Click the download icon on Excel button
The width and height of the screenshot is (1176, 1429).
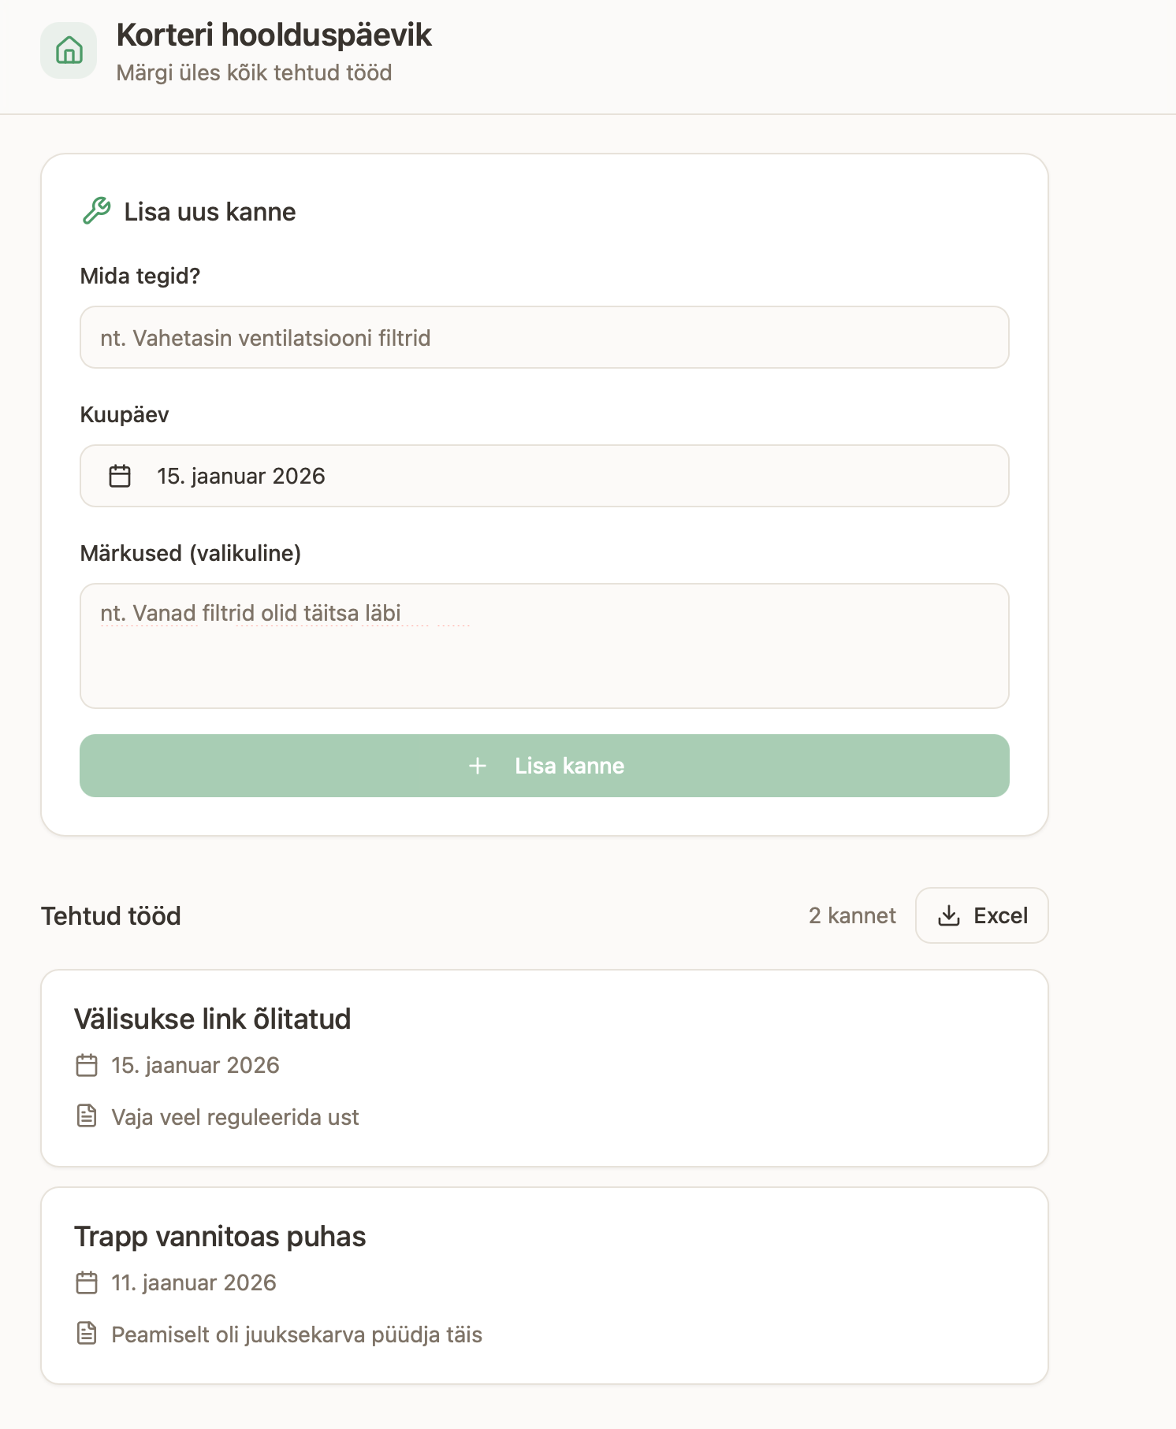[949, 915]
